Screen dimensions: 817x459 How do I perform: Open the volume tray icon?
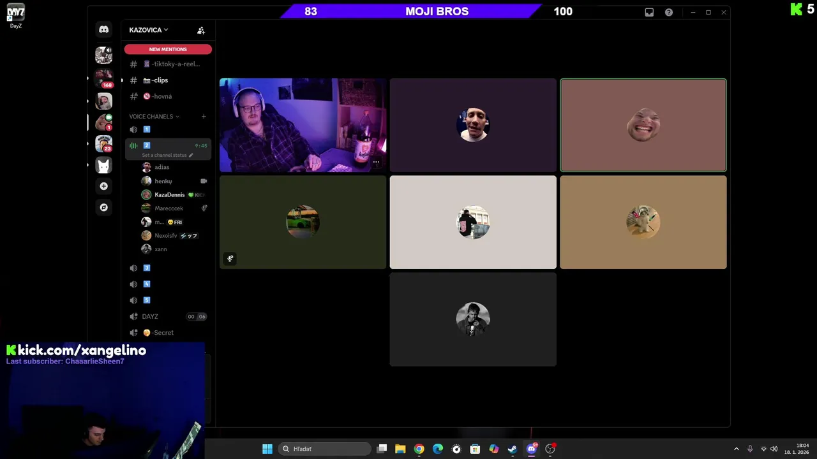point(774,449)
